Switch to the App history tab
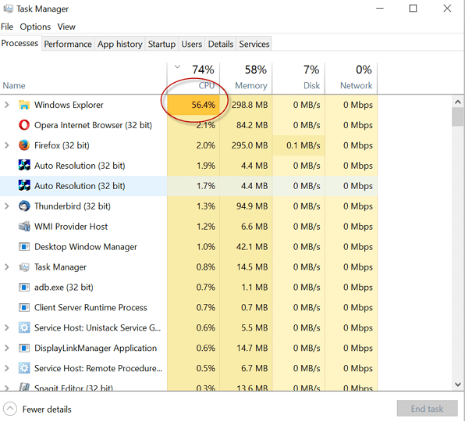Image resolution: width=465 pixels, height=422 pixels. (x=120, y=44)
